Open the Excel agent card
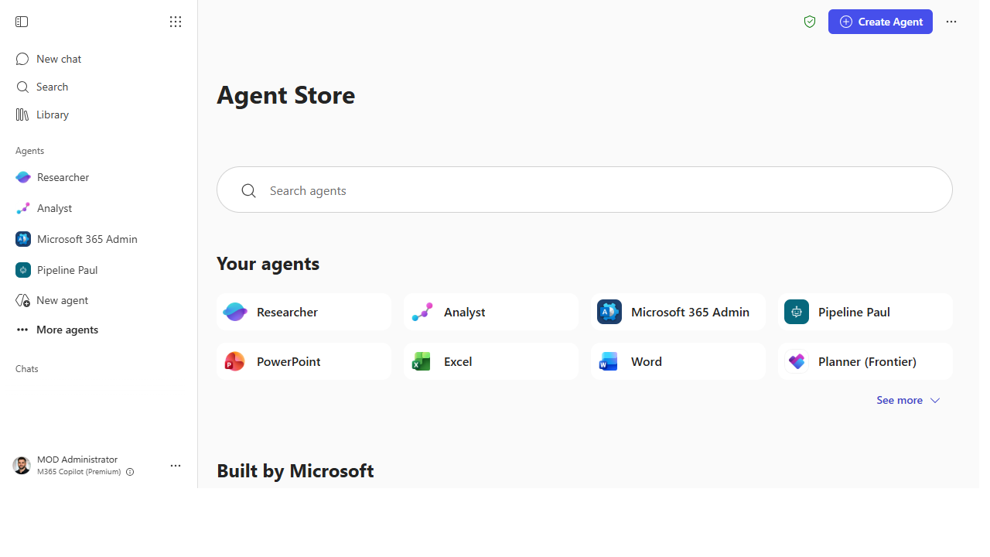 [x=491, y=361]
